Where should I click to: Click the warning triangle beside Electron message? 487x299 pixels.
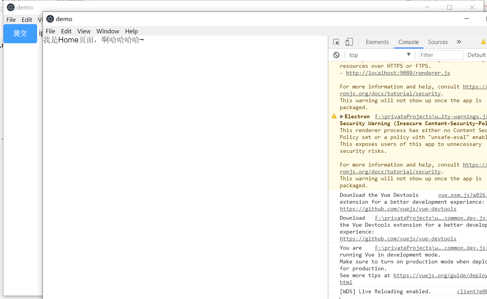point(334,116)
